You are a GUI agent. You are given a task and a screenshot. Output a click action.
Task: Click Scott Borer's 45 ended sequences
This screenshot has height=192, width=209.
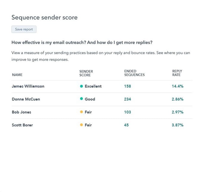[x=126, y=125]
